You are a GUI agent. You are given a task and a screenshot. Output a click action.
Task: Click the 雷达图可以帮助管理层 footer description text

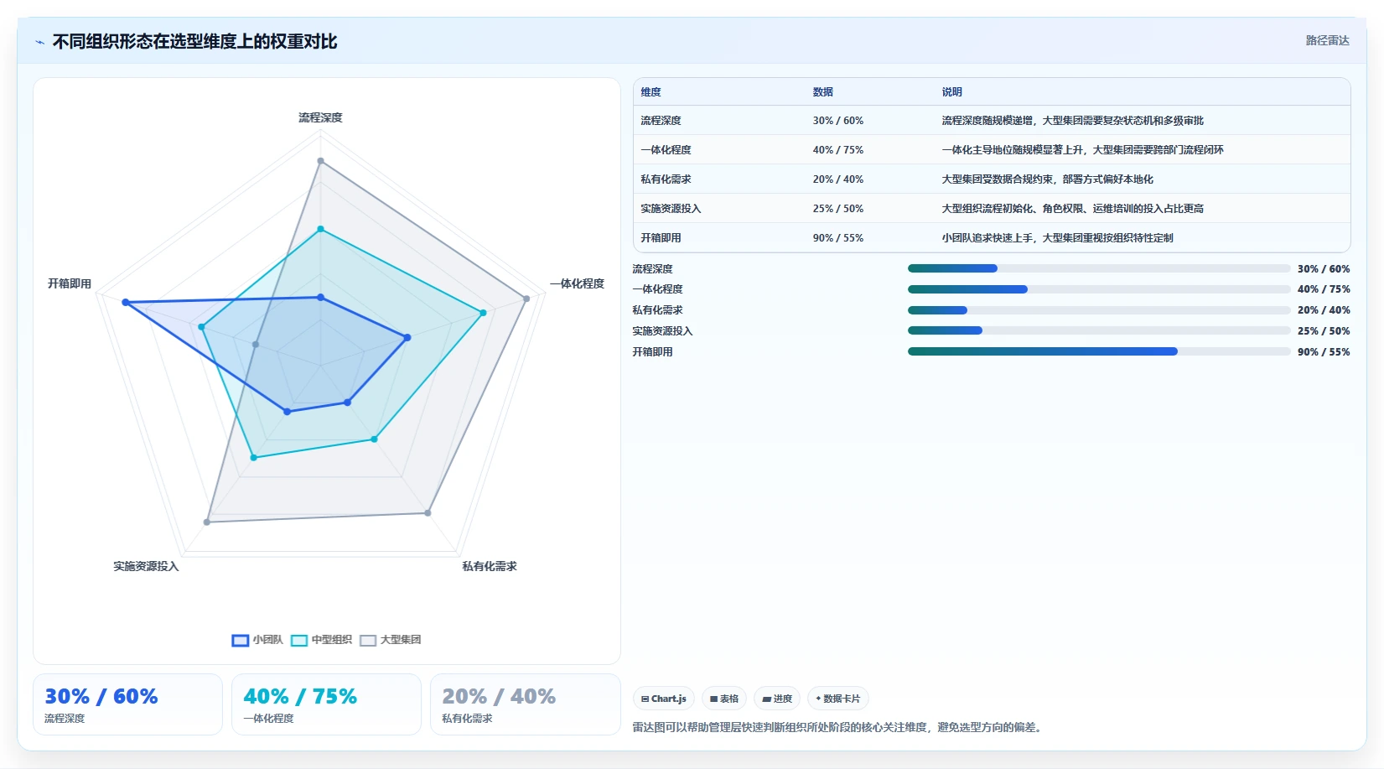tap(838, 727)
